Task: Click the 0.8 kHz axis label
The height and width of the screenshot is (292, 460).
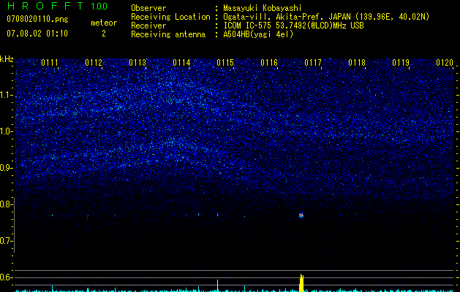Action: coord(7,204)
